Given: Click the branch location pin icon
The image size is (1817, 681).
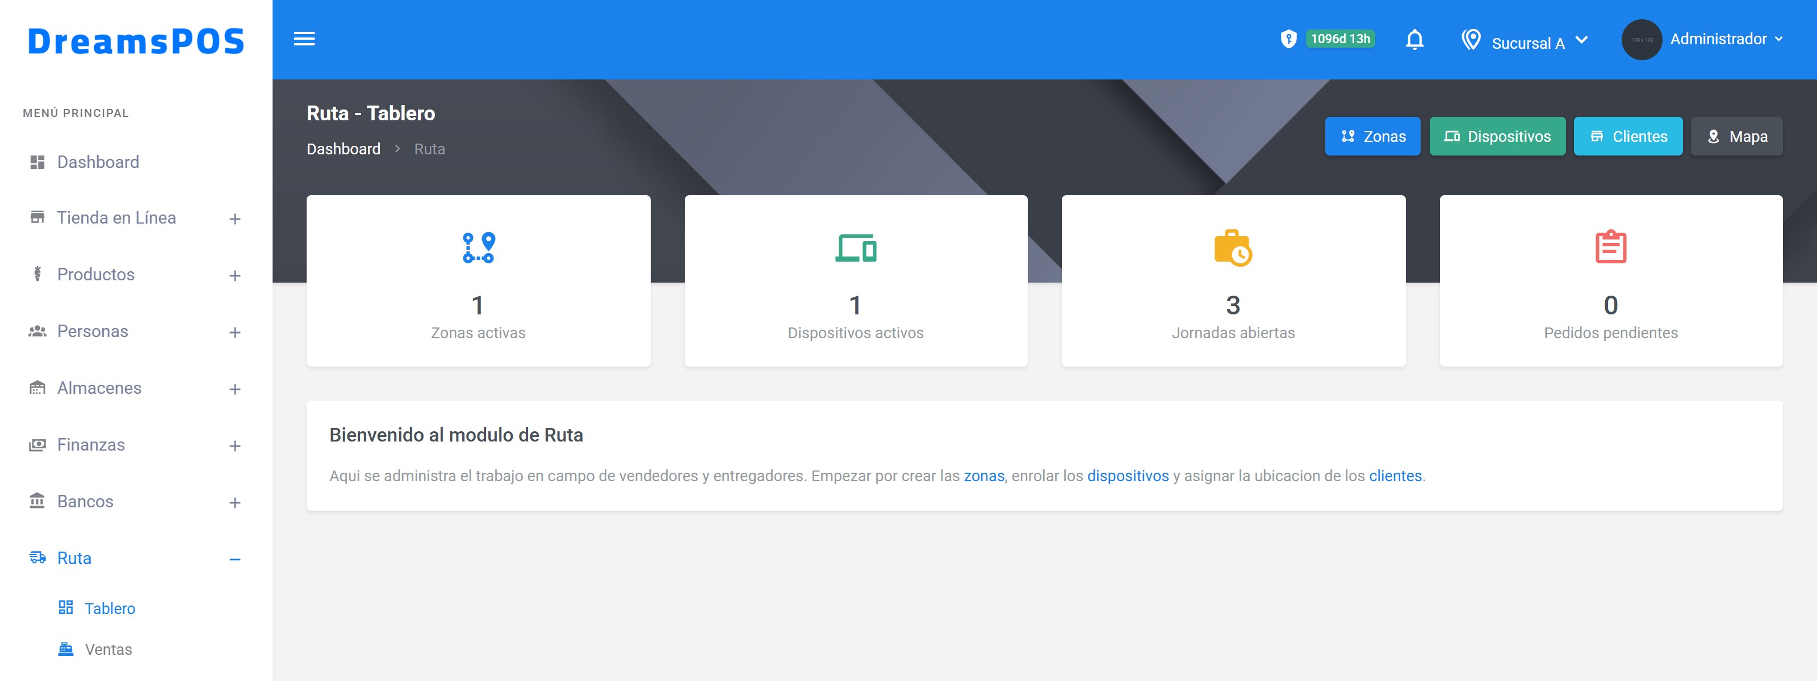Looking at the screenshot, I should point(1471,40).
